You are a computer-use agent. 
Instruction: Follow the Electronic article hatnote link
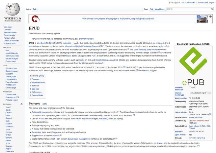86,39
